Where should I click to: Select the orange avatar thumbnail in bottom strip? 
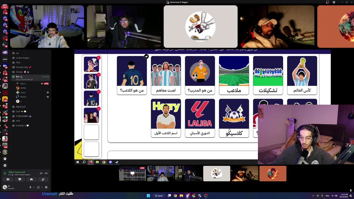pos(273,174)
